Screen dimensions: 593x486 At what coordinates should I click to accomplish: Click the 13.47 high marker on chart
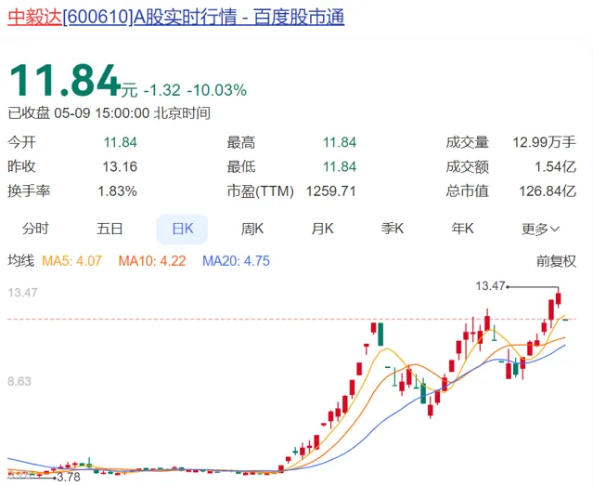pos(490,285)
